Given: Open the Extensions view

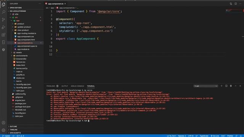Looking at the screenshot, I should point(3,35).
